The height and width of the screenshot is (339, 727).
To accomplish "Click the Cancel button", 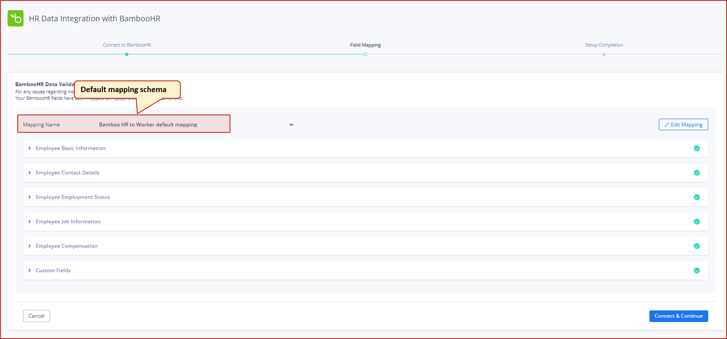I will (x=36, y=316).
